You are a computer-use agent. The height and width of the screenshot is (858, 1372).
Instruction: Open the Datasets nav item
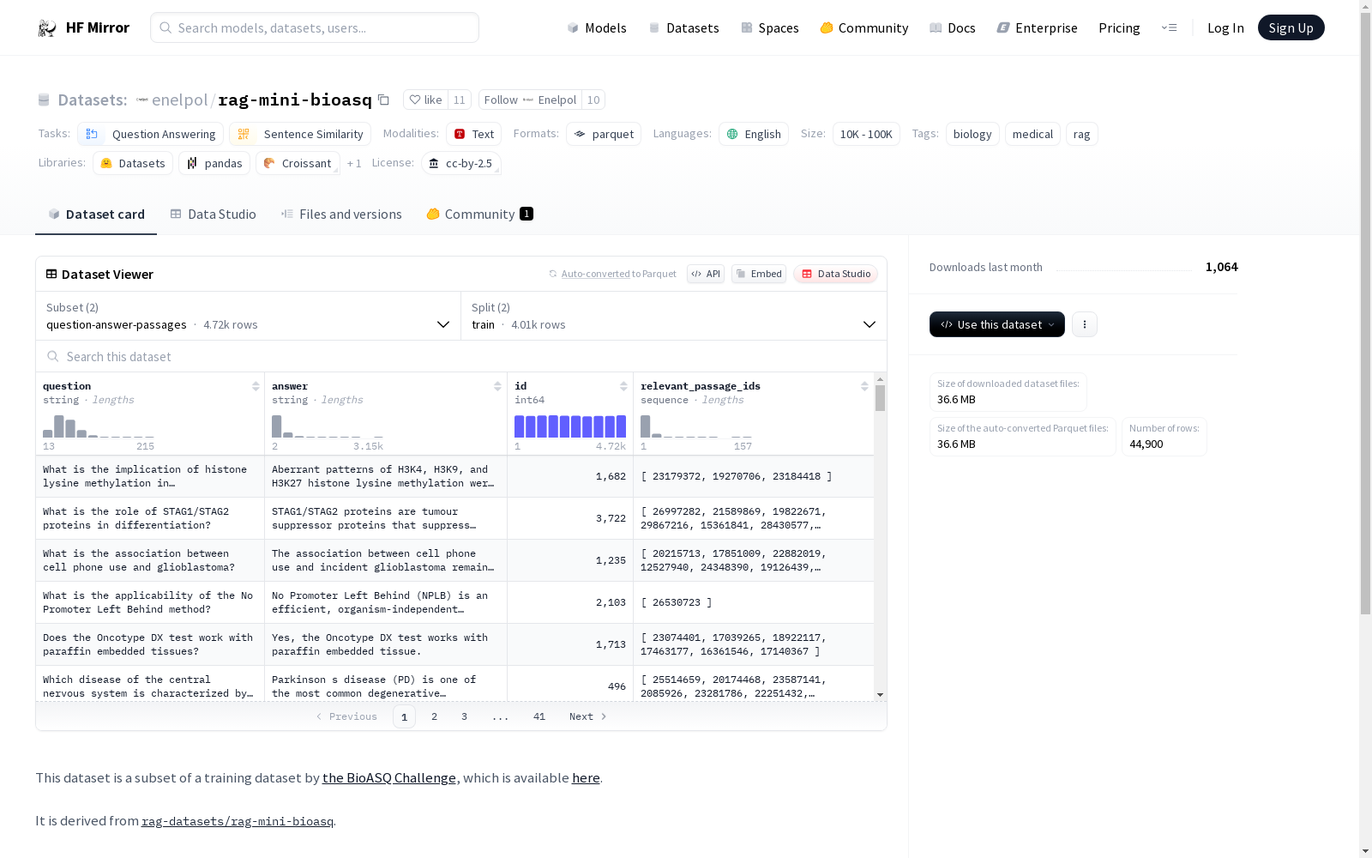click(683, 27)
